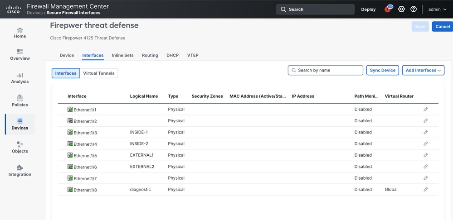
Task: Select the Interfaces tab
Action: (x=93, y=55)
